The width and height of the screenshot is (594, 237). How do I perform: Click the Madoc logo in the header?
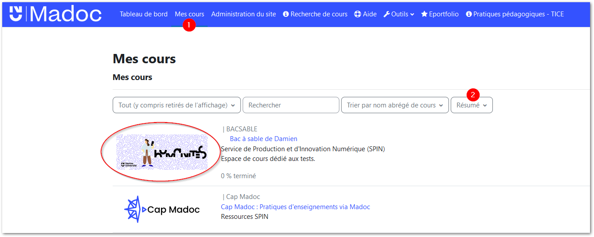coord(55,14)
